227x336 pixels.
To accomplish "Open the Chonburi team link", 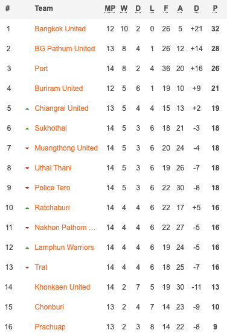I will coord(50,307).
